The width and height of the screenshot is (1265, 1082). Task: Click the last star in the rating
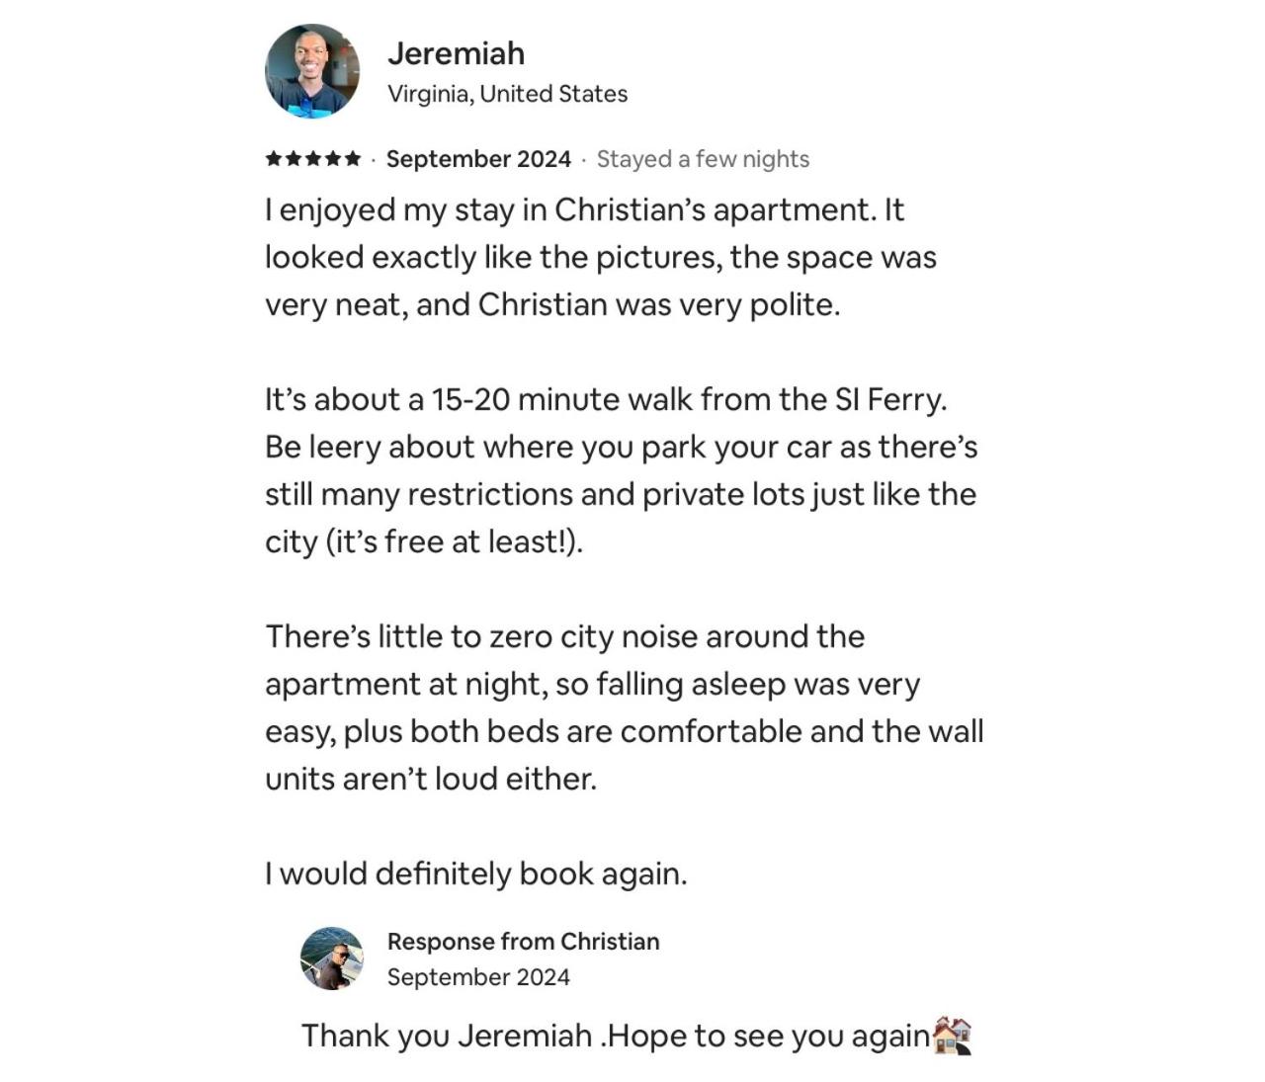(352, 159)
